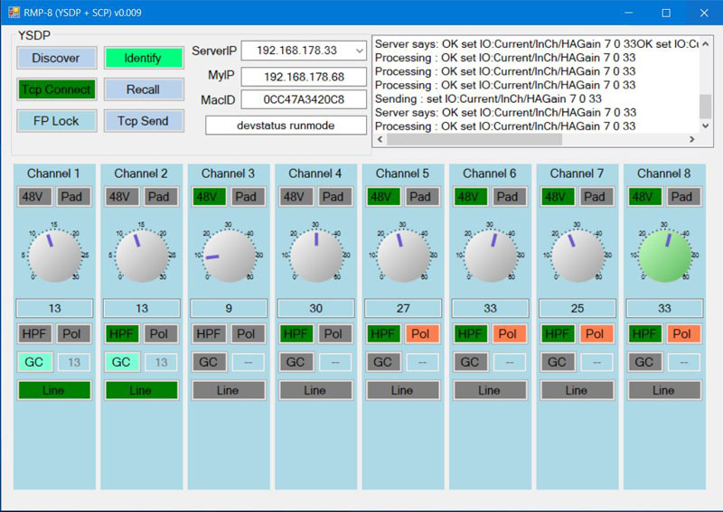This screenshot has width=723, height=512.
Task: Click Channel 1 GC value field showing 13
Action: point(74,362)
